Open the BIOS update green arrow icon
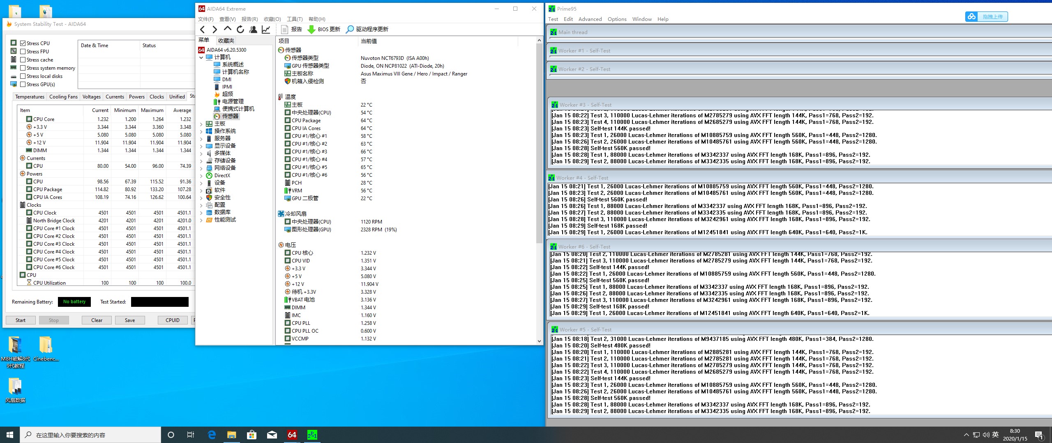 click(311, 29)
